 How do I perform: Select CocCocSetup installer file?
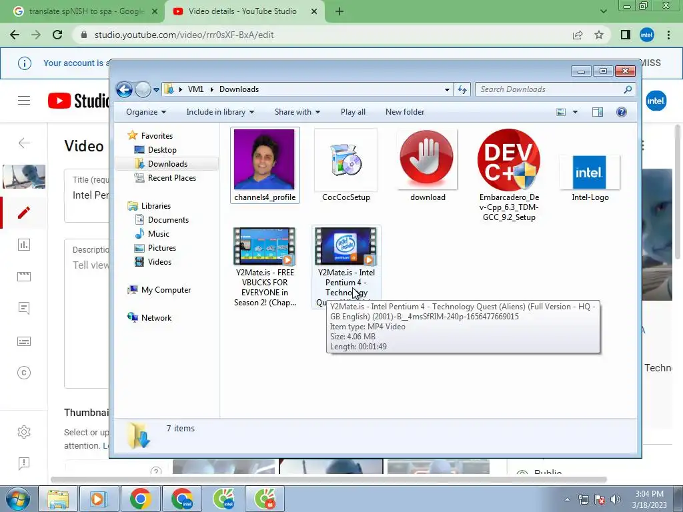(346, 165)
